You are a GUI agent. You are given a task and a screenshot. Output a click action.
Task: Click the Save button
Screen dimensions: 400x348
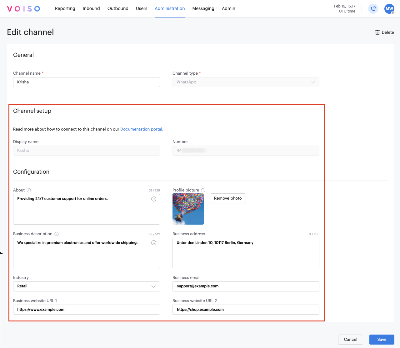coord(382,340)
